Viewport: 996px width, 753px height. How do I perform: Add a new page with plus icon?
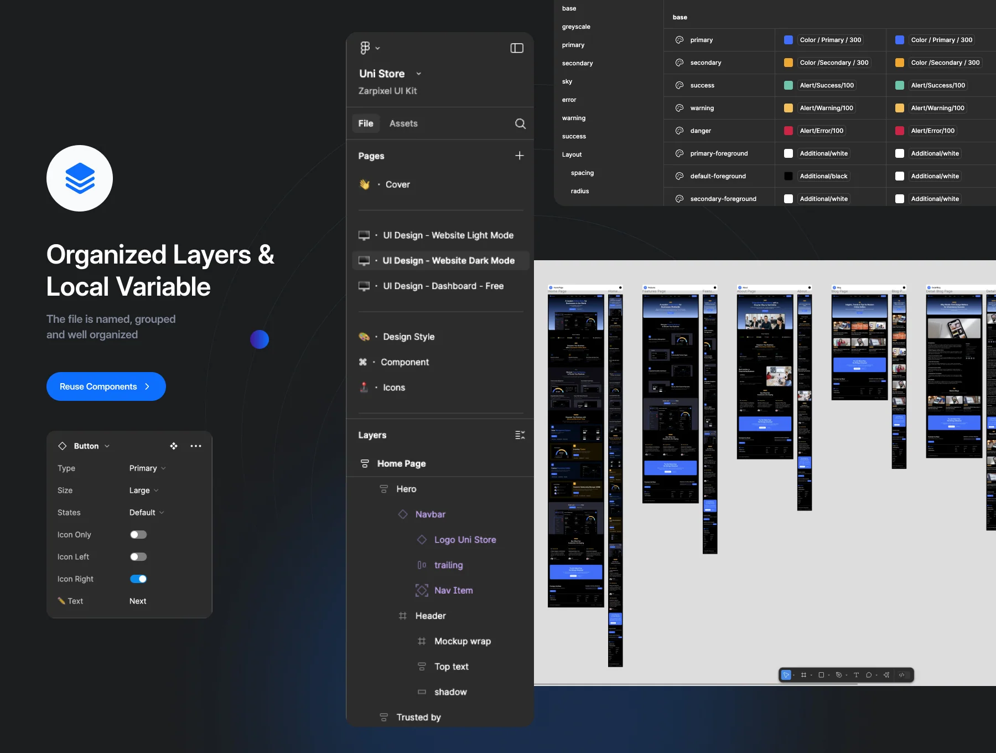tap(519, 156)
